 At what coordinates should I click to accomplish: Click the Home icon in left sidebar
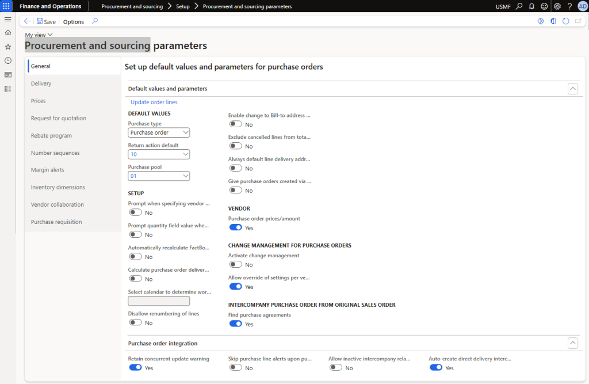[7, 33]
